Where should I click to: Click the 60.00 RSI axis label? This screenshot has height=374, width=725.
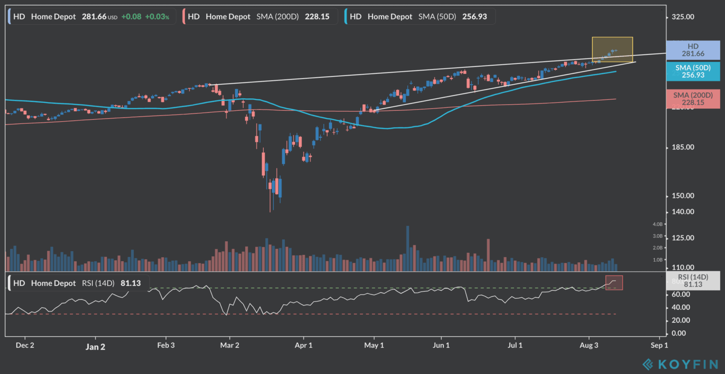coord(681,294)
